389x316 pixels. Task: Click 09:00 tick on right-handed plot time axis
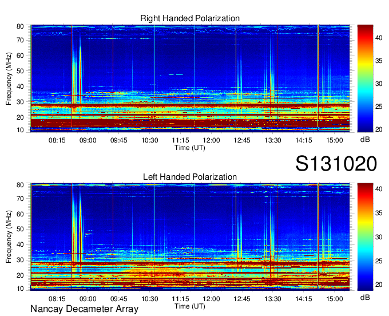pos(88,140)
